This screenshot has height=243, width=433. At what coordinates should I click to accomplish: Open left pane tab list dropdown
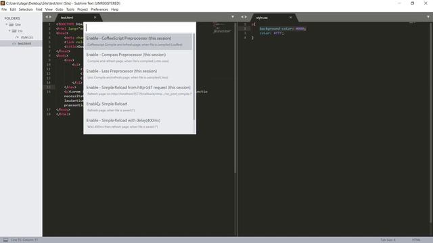click(233, 17)
